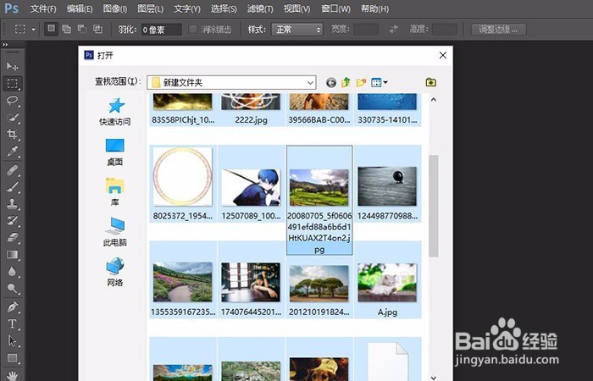Screen dimensions: 593x381
Task: Select the Eyedropper tool
Action: pyautogui.click(x=13, y=152)
